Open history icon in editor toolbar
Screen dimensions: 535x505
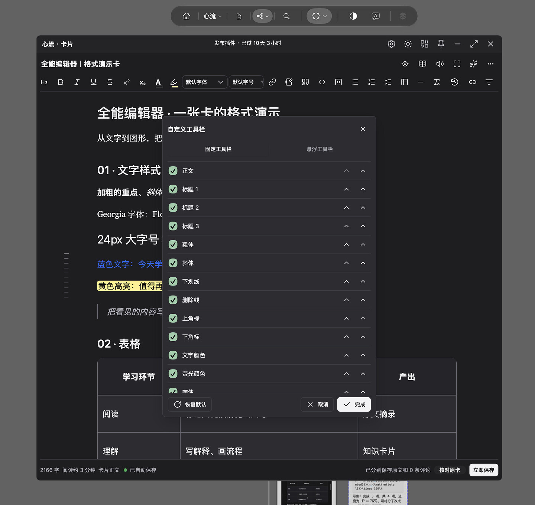[x=454, y=82]
